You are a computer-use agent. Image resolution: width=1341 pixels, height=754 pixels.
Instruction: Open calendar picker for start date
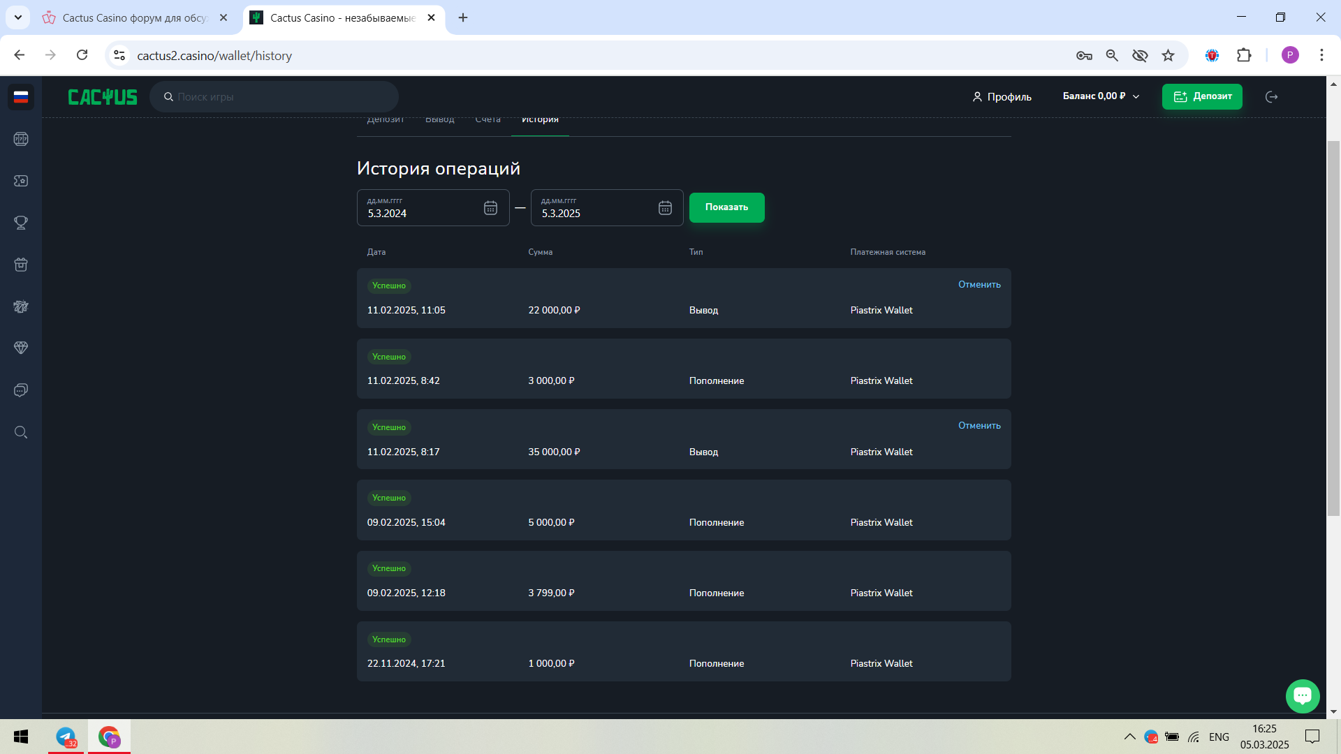[x=490, y=208]
